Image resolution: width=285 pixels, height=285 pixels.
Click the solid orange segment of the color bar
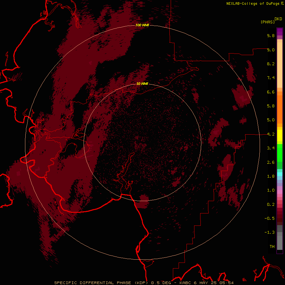[280, 109]
